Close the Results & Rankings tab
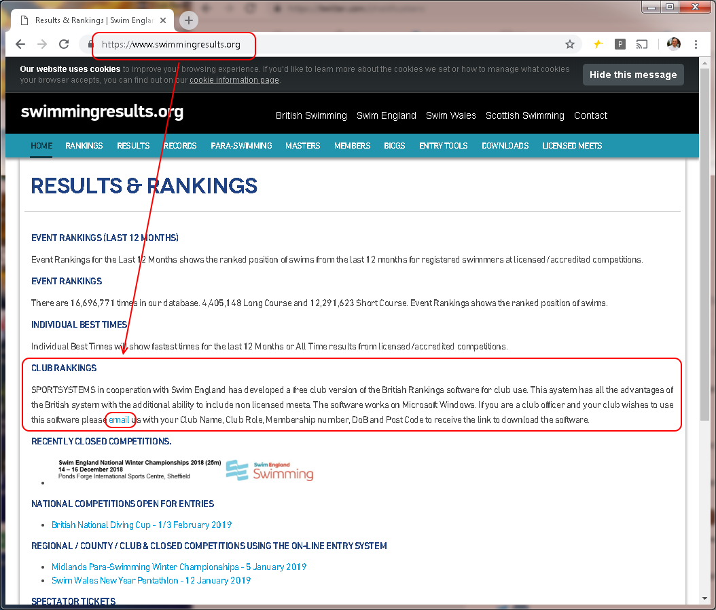The height and width of the screenshot is (610, 716). (x=163, y=20)
